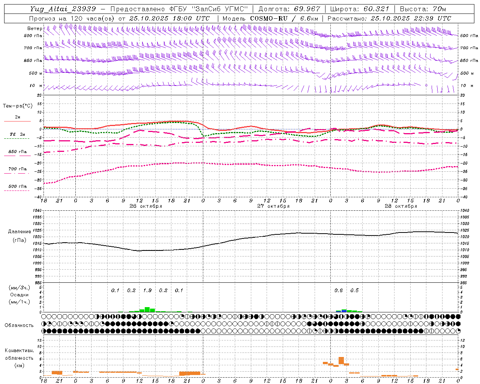Click the calm-wind circle symbol at 10 м
Image resolution: width=480 pixels, height=384 pixels.
click(x=426, y=85)
